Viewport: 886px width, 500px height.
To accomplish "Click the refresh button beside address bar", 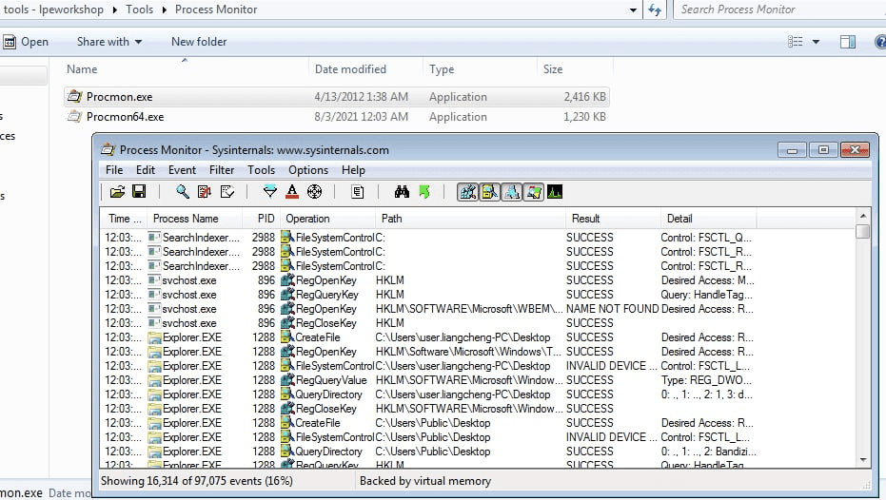I will (x=655, y=10).
